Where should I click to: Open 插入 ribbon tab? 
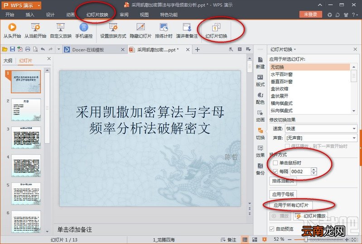(30, 15)
